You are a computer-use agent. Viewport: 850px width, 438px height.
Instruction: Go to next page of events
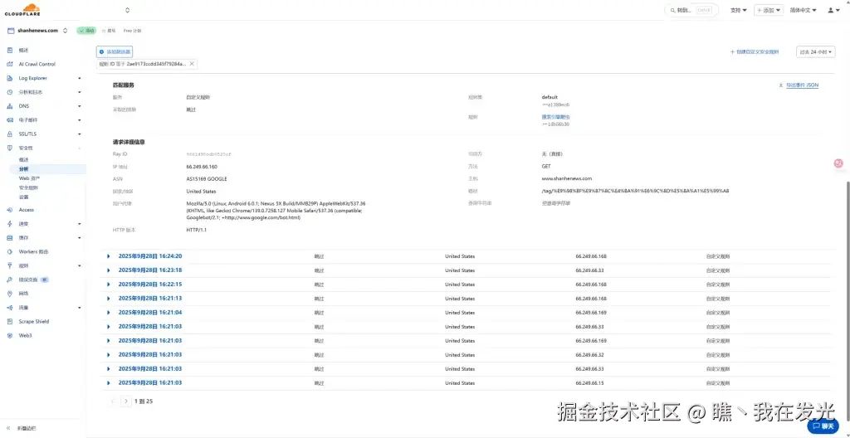[126, 401]
